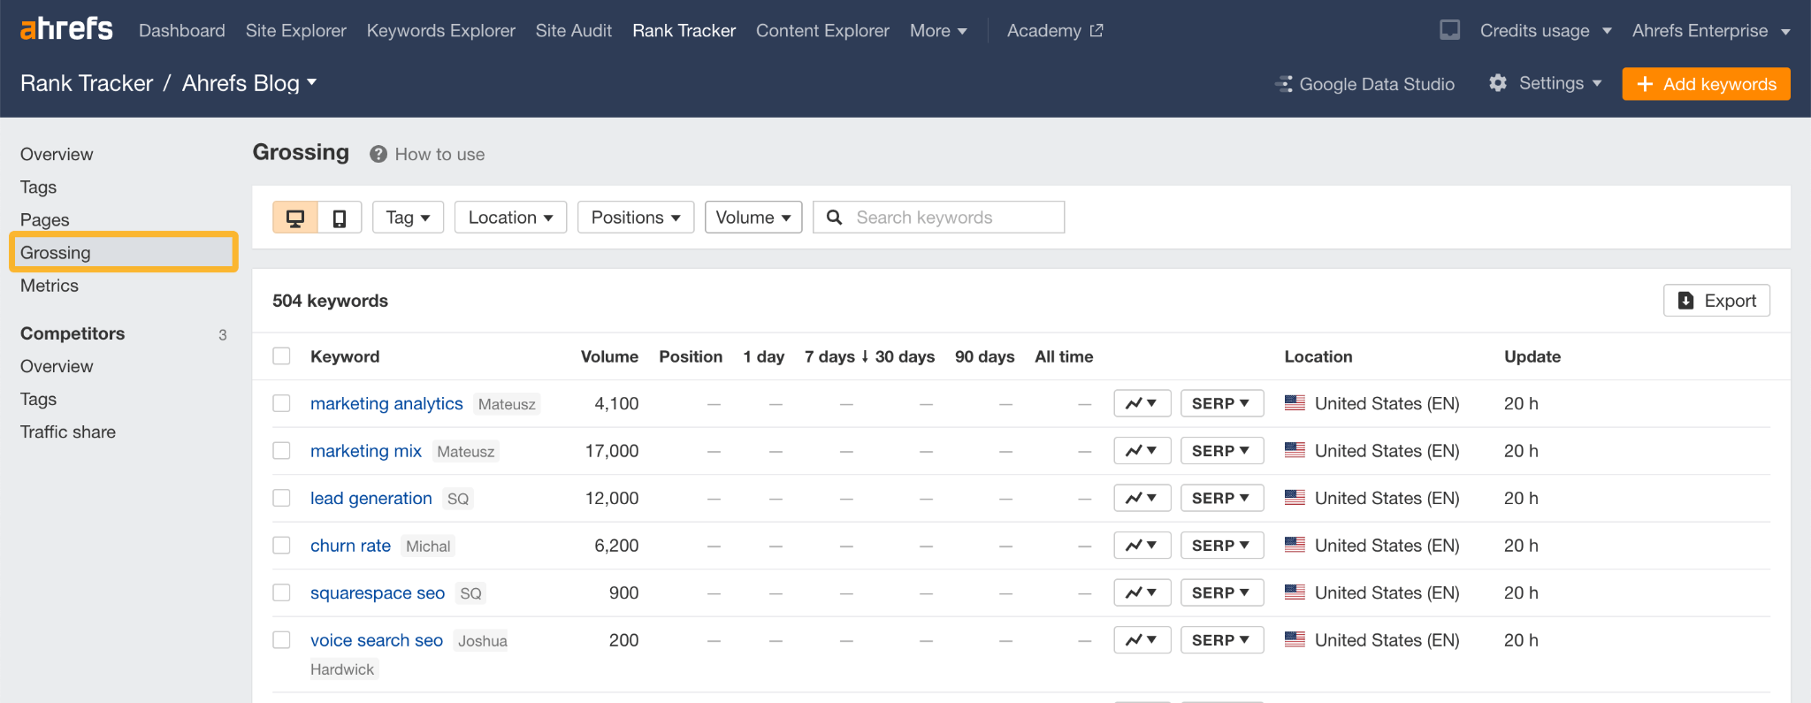Click the Mateusz tag on marketing mix
Image resolution: width=1811 pixels, height=703 pixels.
coord(466,451)
